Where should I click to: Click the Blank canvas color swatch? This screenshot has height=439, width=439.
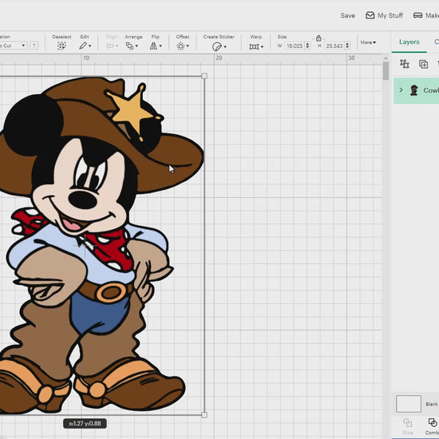point(409,404)
